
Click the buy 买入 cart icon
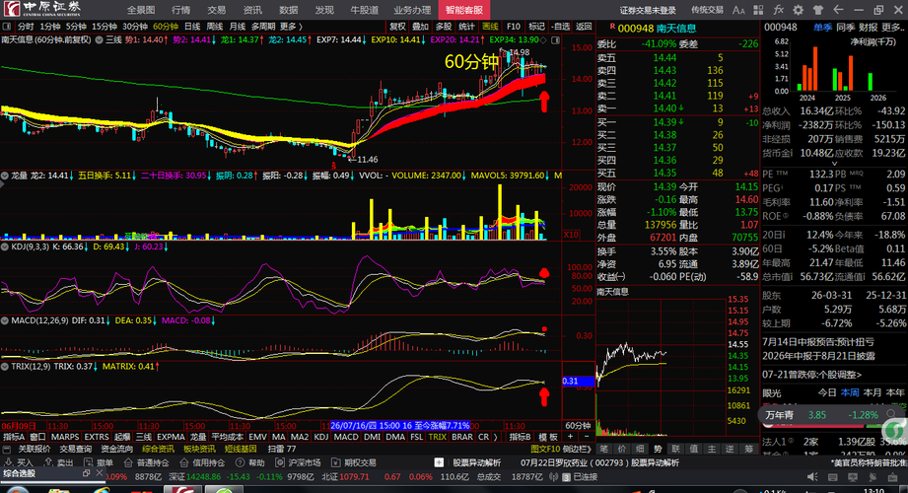(x=9, y=462)
